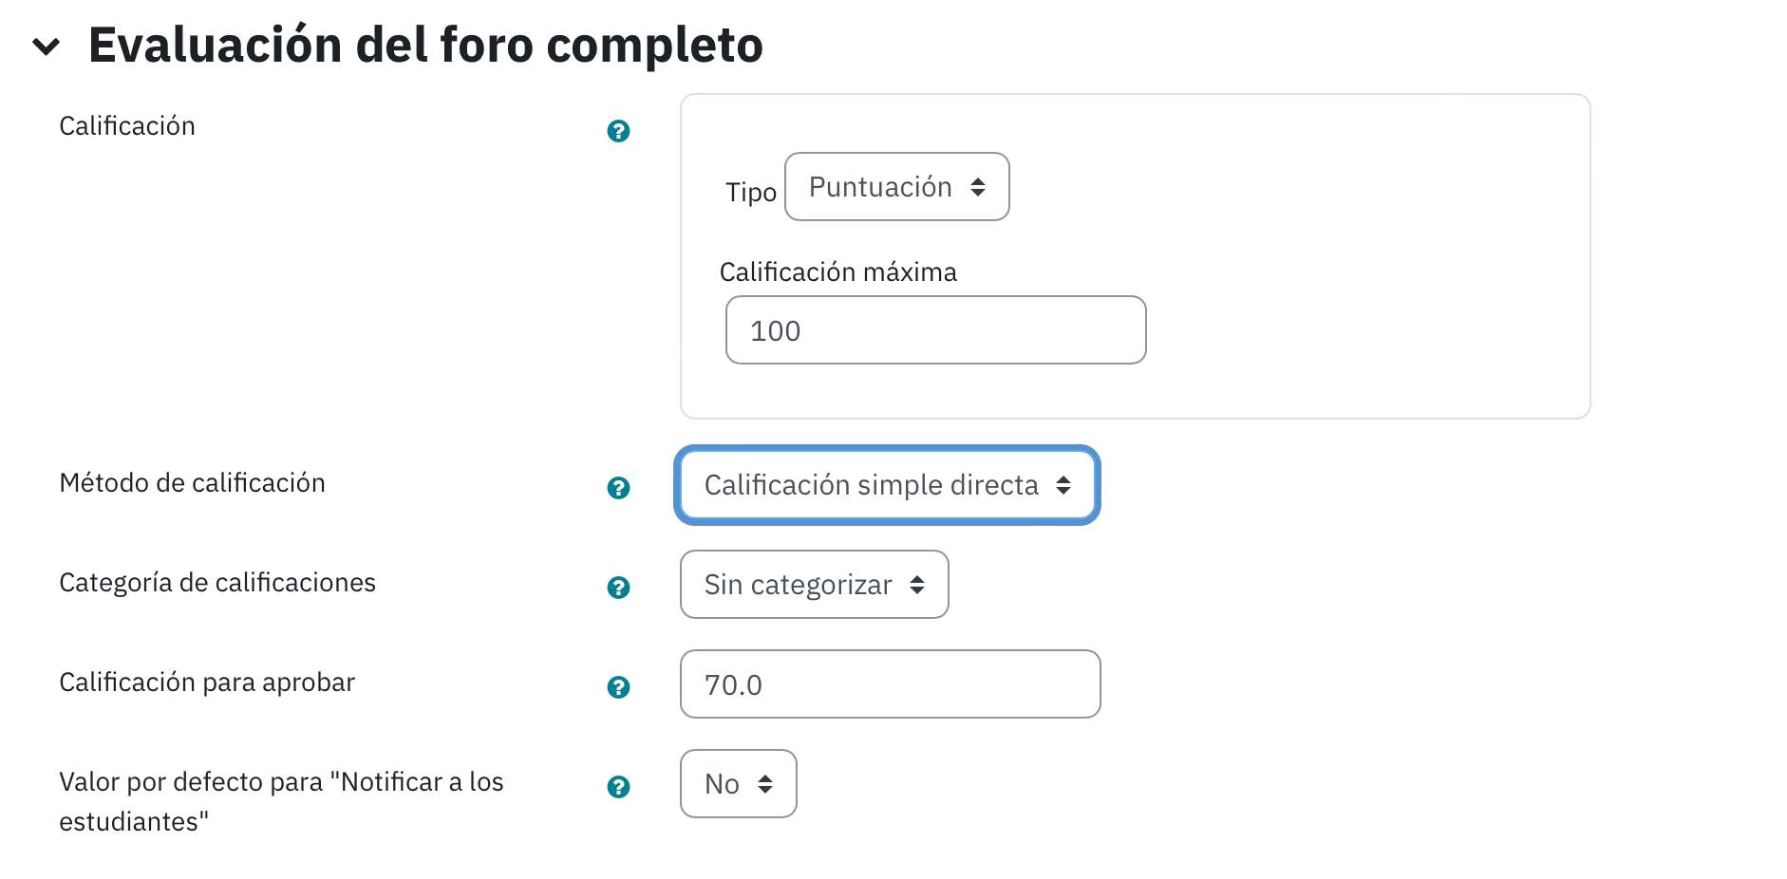Screen dimensions: 1787x879
Task: Focus the Calificación máxima field with 100
Action: (x=935, y=330)
